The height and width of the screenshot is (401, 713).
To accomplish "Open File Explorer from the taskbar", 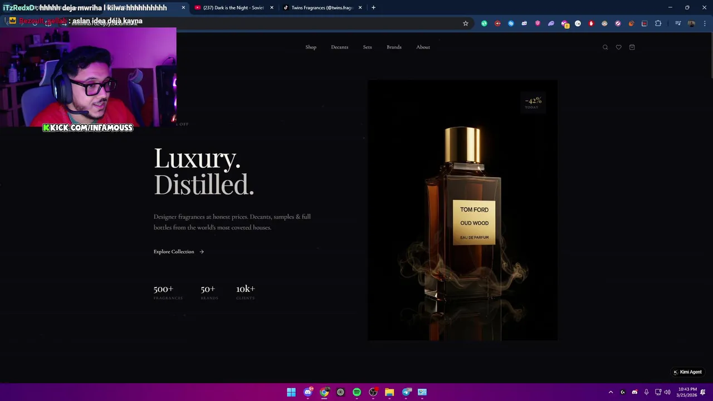I will [x=389, y=392].
